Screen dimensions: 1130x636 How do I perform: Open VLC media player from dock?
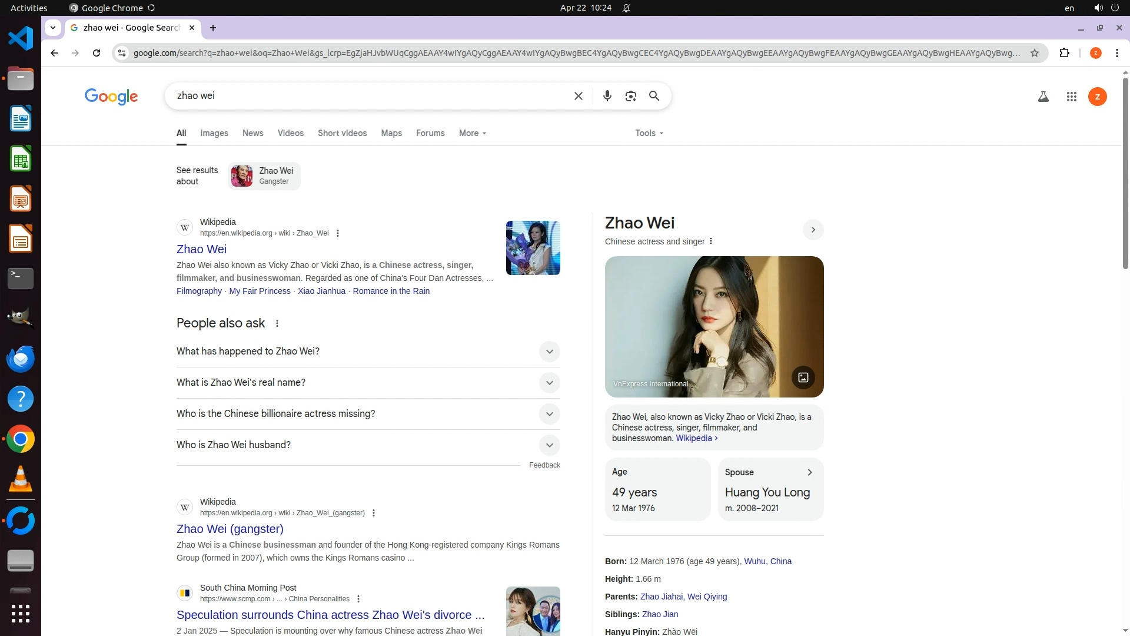point(21,479)
